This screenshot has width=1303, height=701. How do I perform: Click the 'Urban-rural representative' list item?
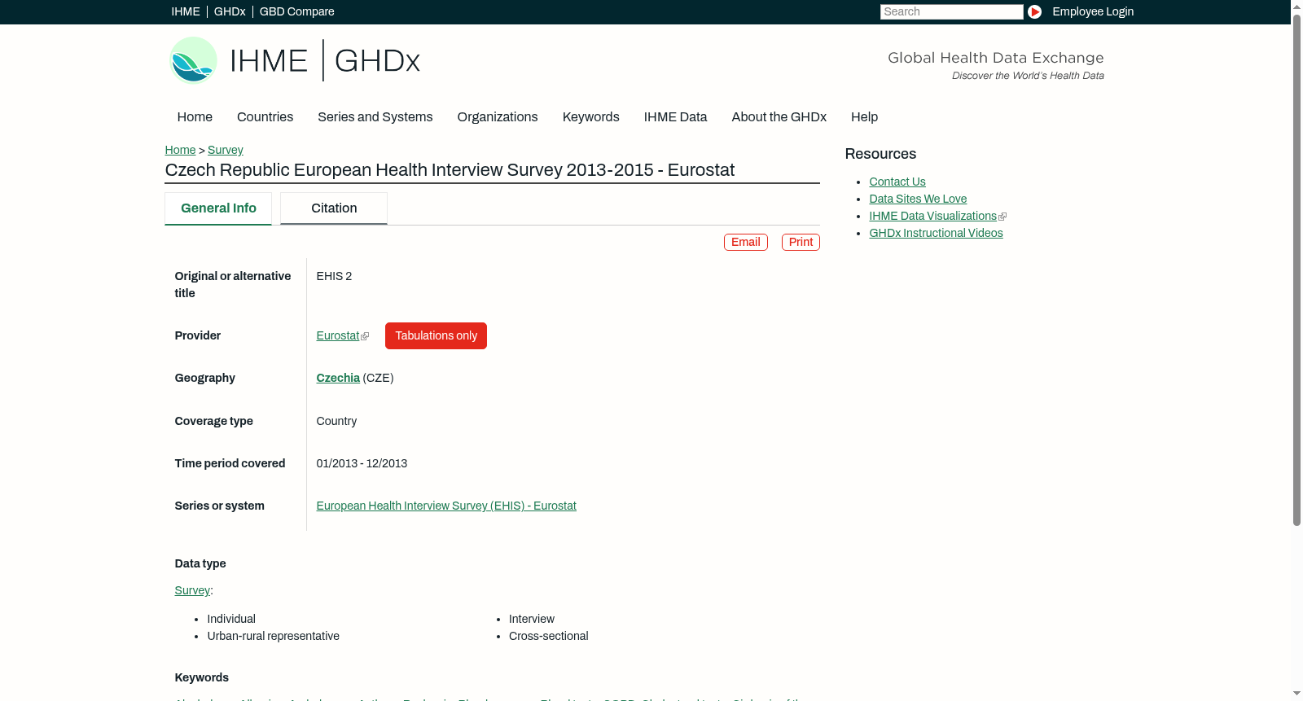point(274,636)
